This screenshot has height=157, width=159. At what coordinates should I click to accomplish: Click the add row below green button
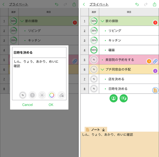click(x=113, y=98)
